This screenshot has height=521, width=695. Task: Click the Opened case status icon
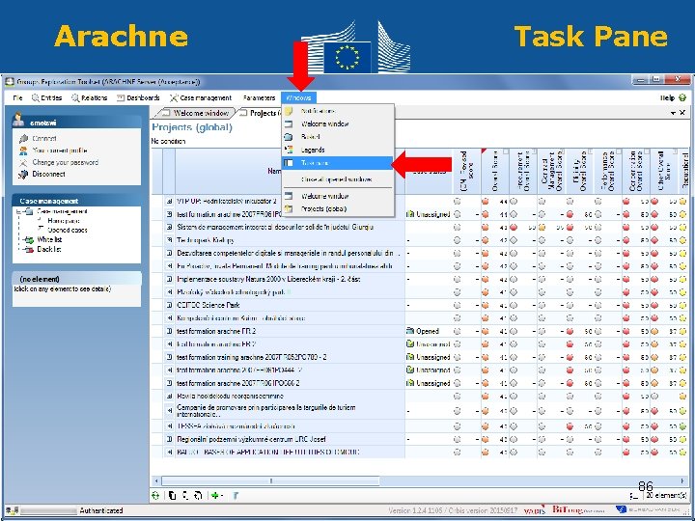click(x=410, y=331)
